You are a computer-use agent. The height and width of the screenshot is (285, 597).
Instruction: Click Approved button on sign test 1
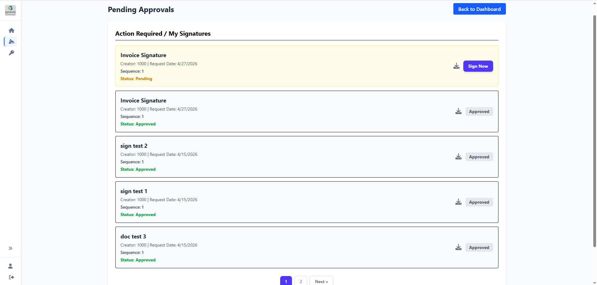tap(479, 202)
